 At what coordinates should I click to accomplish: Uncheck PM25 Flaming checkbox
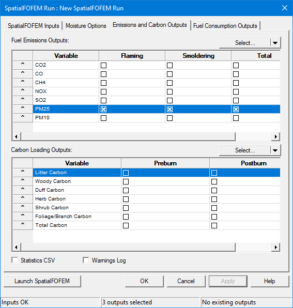pyautogui.click(x=103, y=109)
